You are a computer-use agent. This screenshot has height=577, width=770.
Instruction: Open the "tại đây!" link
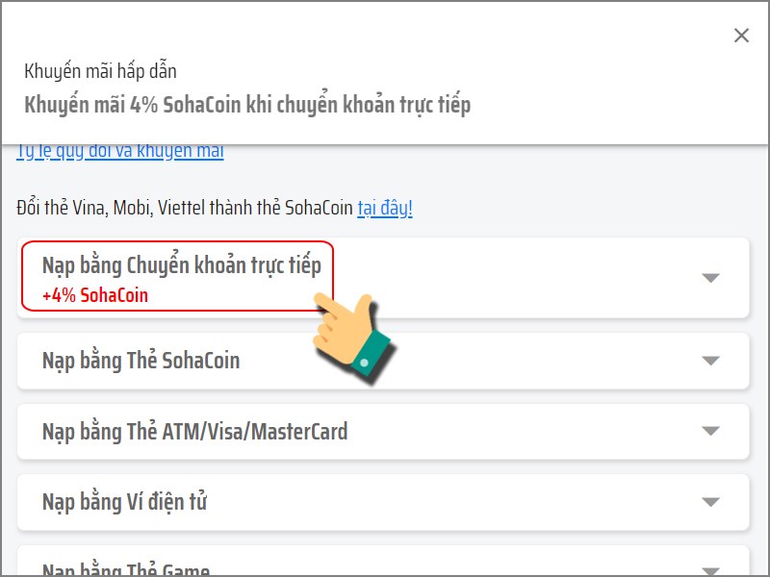[385, 208]
